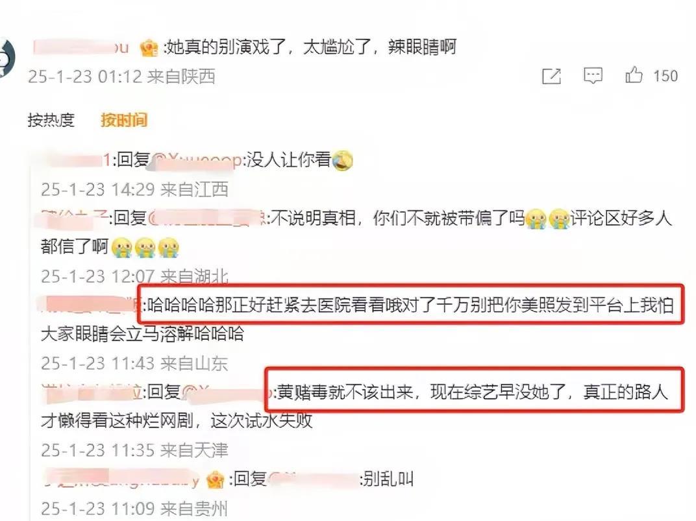The height and width of the screenshot is (521, 696).
Task: Like the top comment with the thumbs-up icon
Action: [634, 75]
